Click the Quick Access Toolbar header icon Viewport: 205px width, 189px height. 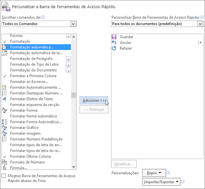pos(6,7)
